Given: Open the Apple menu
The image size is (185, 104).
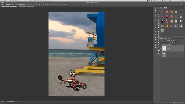Looking at the screenshot, I should pyautogui.click(x=2, y=1).
